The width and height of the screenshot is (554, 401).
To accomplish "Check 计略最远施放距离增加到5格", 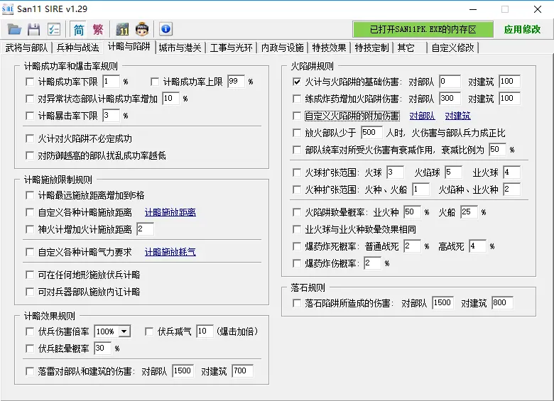I will coord(30,195).
